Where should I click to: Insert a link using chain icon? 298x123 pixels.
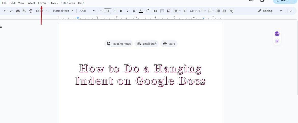tap(156, 11)
